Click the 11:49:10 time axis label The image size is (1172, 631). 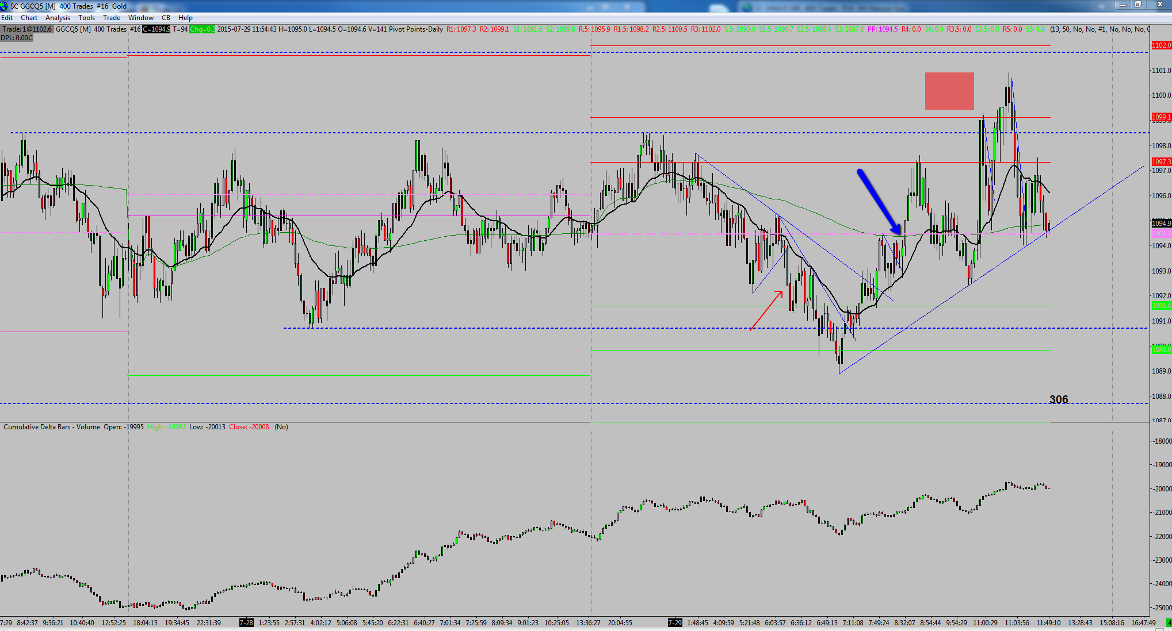[1048, 622]
